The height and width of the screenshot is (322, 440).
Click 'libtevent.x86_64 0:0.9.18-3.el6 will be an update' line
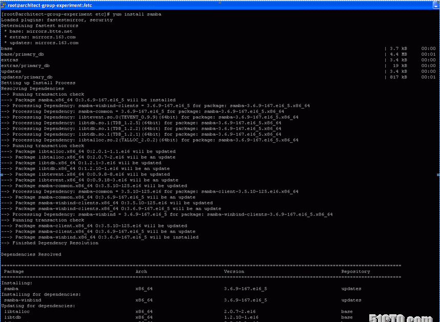90,180
